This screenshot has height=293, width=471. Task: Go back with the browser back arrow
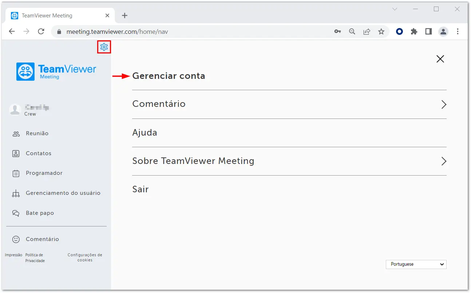pyautogui.click(x=12, y=32)
